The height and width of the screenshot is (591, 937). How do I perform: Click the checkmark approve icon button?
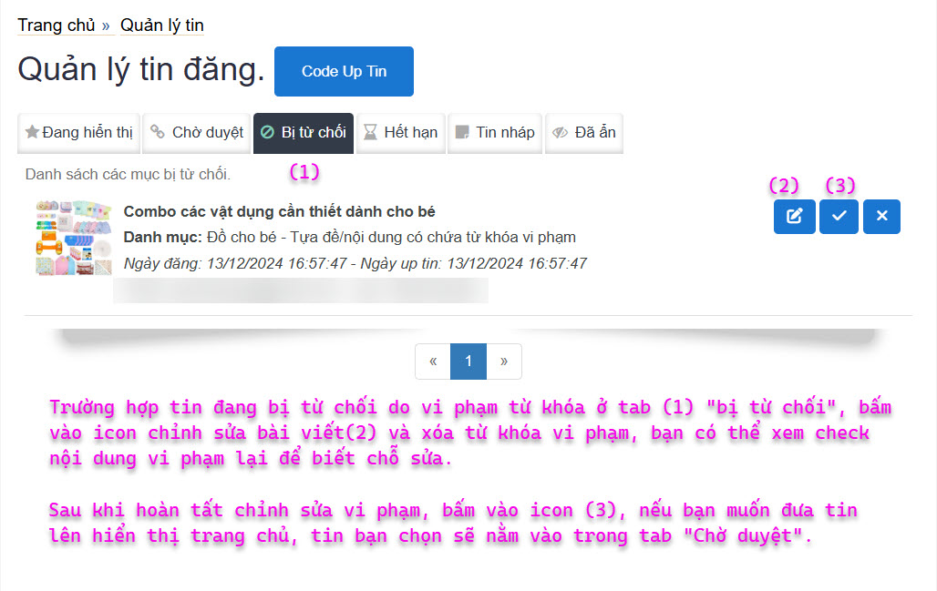click(839, 216)
